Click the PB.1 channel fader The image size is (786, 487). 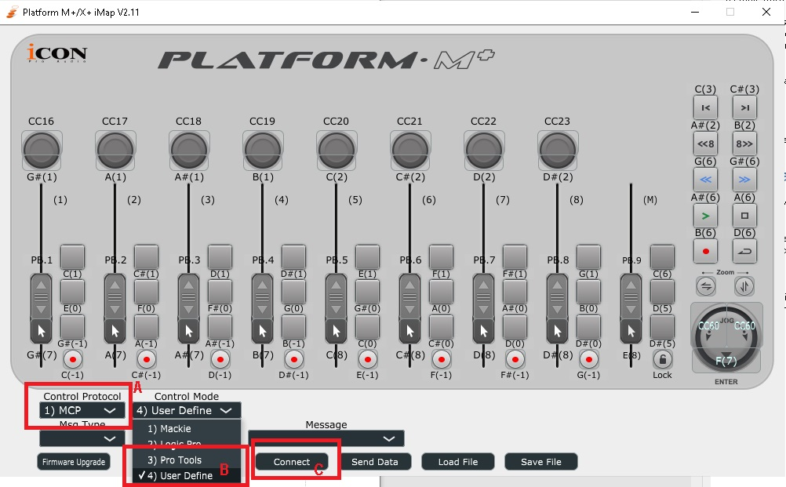pyautogui.click(x=41, y=308)
